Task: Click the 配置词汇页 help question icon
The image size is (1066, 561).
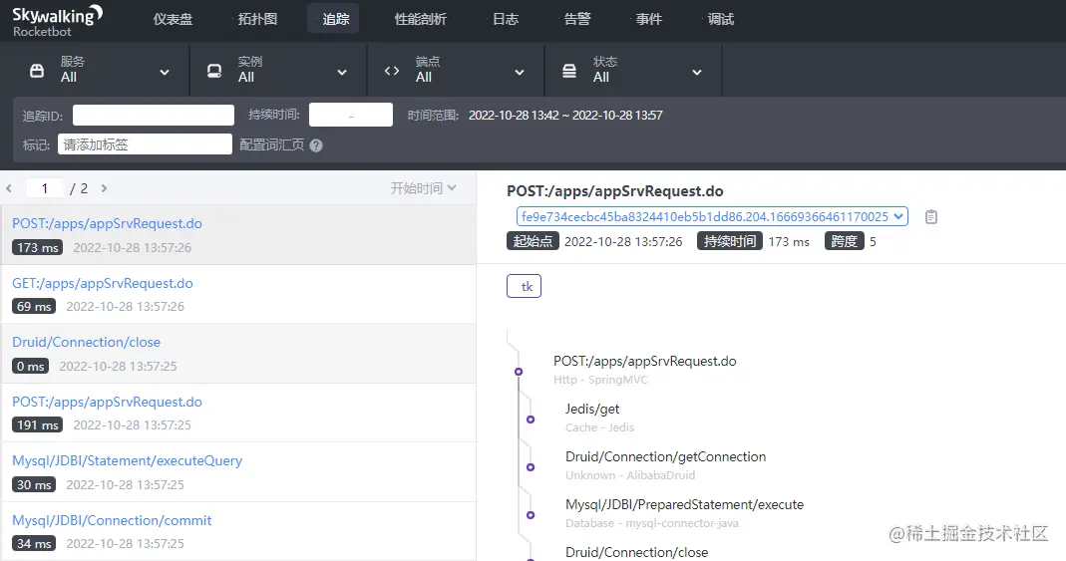Action: [x=316, y=145]
